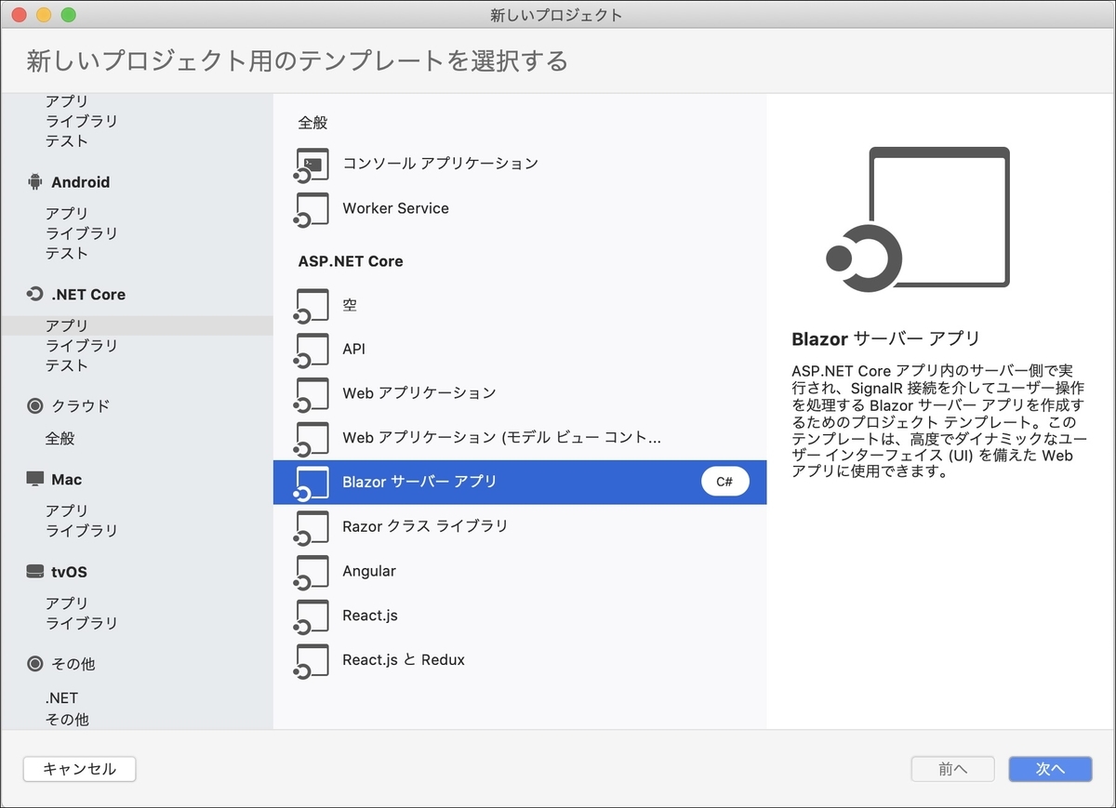Click the tvOS device icon in sidebar
The width and height of the screenshot is (1116, 808).
point(35,572)
